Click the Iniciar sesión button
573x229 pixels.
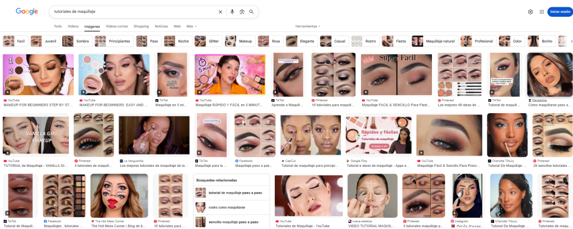(559, 12)
